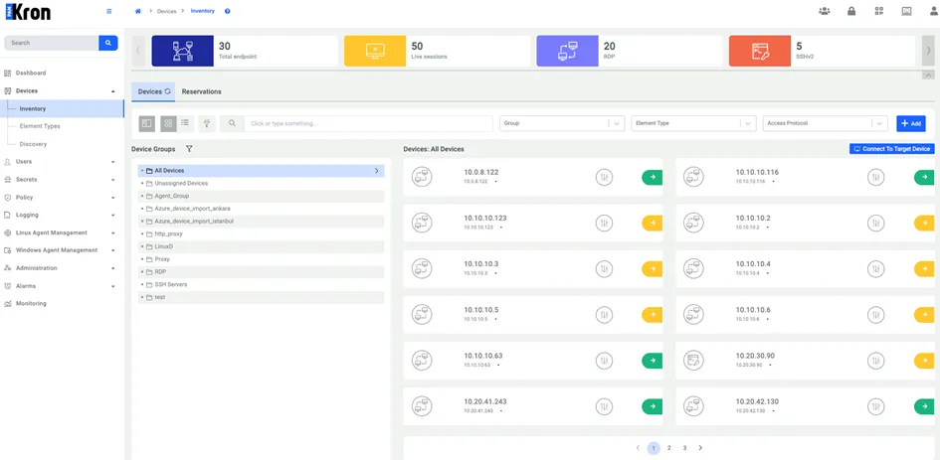The image size is (940, 460).
Task: Go to page 2 in the pagination
Action: pyautogui.click(x=669, y=447)
